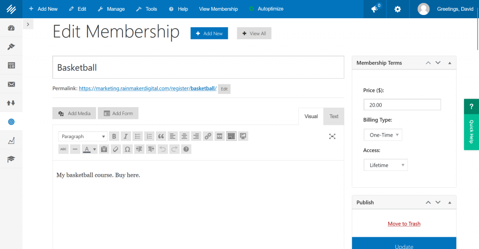Move Membership Terms panel up

tap(428, 63)
